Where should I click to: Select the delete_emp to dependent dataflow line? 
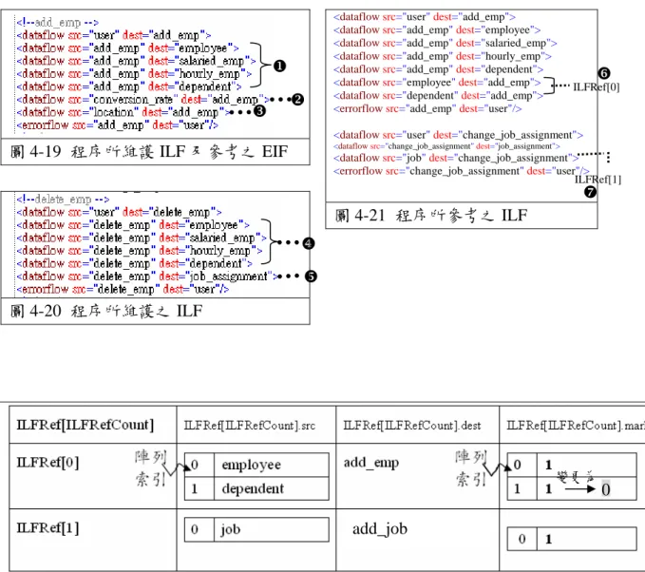click(135, 263)
